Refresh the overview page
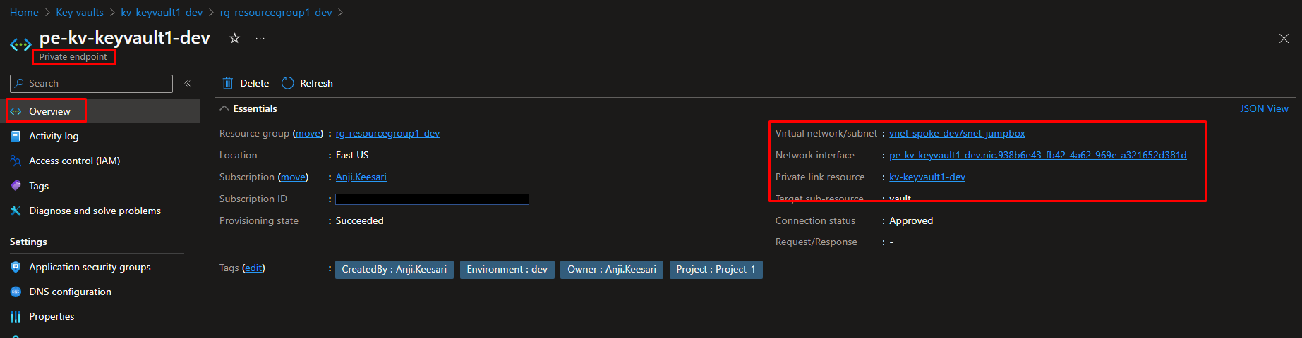Viewport: 1302px width, 338px height. tap(307, 83)
